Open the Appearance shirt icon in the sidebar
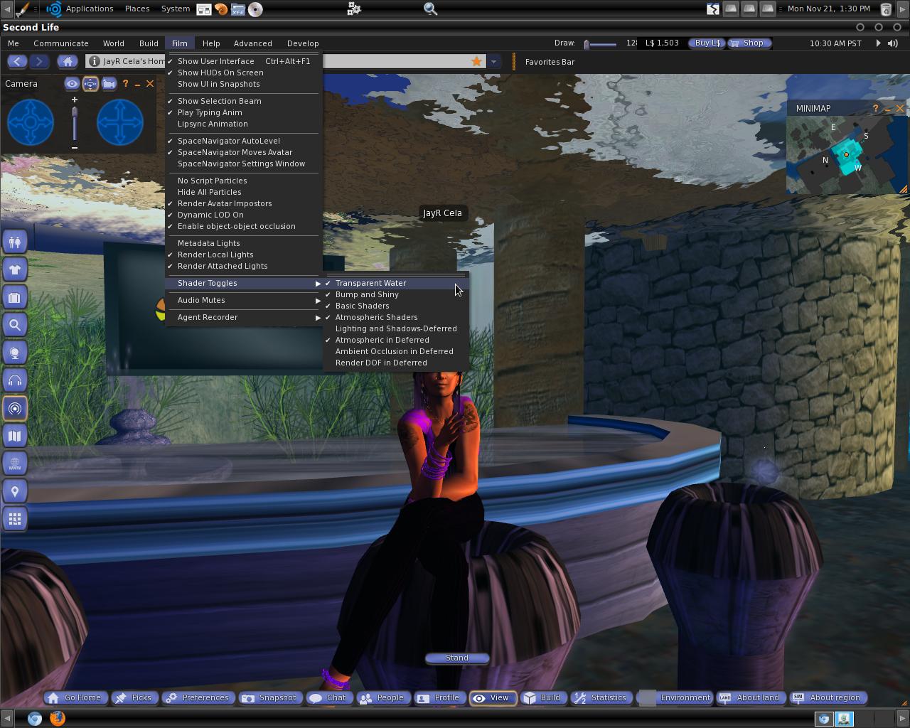 [x=14, y=269]
